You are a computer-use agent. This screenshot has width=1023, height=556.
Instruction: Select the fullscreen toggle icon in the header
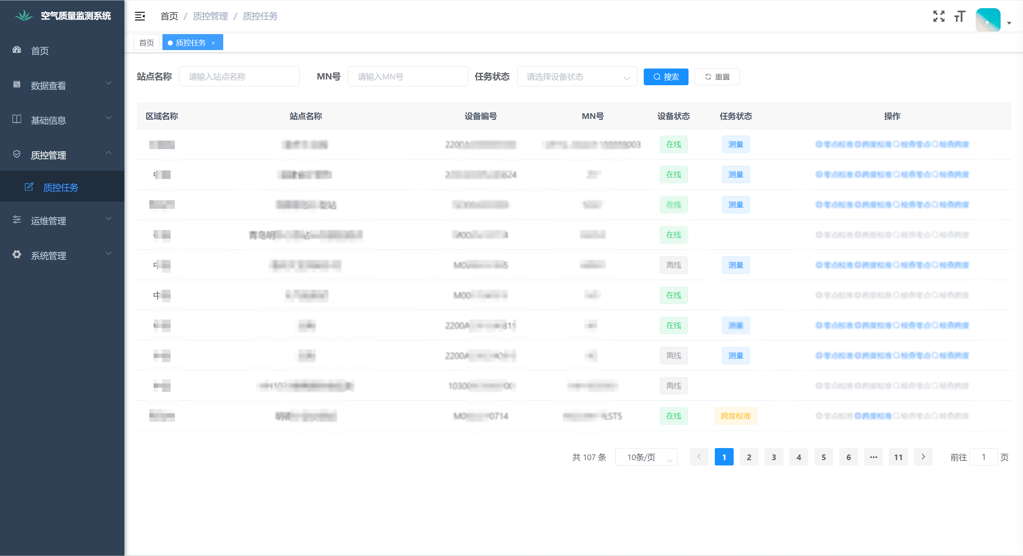(939, 16)
